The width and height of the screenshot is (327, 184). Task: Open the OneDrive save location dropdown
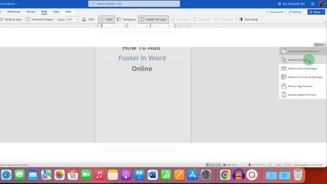tap(9, 4)
